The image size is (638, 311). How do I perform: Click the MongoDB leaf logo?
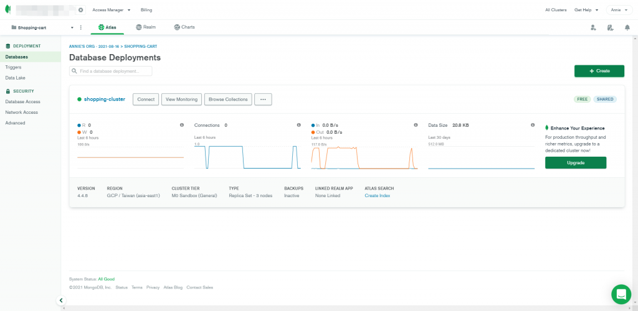pyautogui.click(x=7, y=10)
